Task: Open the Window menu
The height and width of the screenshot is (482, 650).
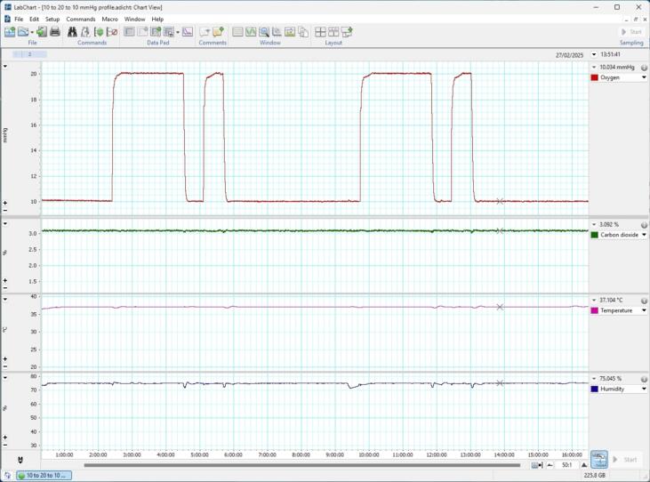Action: tap(135, 19)
